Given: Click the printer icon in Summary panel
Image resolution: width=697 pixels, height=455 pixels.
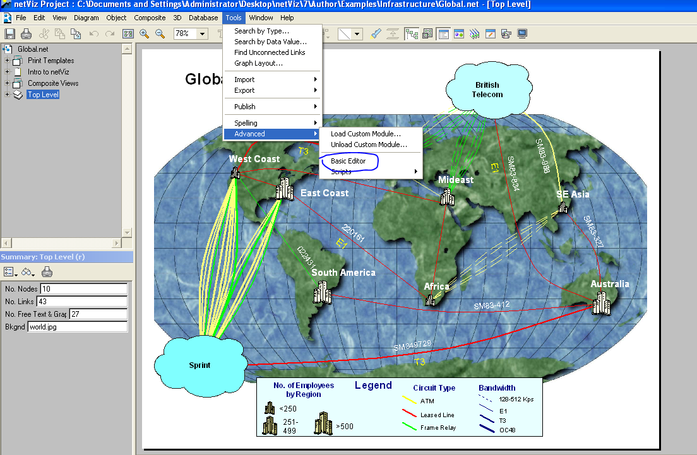Looking at the screenshot, I should (x=47, y=272).
